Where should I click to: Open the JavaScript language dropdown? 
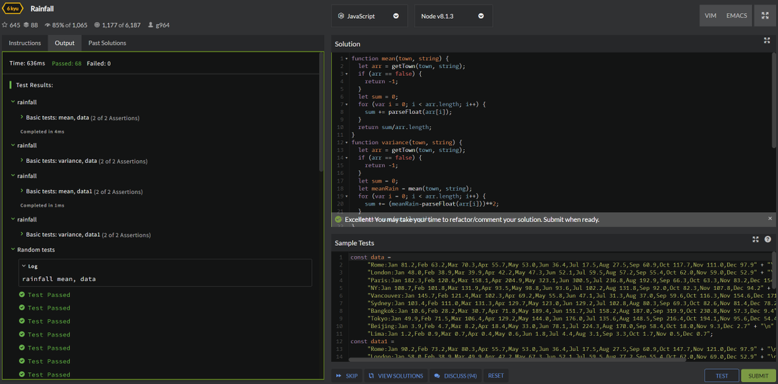[x=370, y=16]
